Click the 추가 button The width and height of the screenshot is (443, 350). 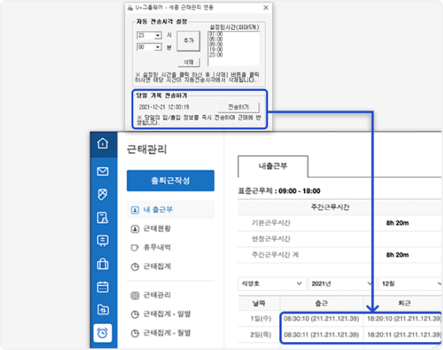tap(188, 41)
